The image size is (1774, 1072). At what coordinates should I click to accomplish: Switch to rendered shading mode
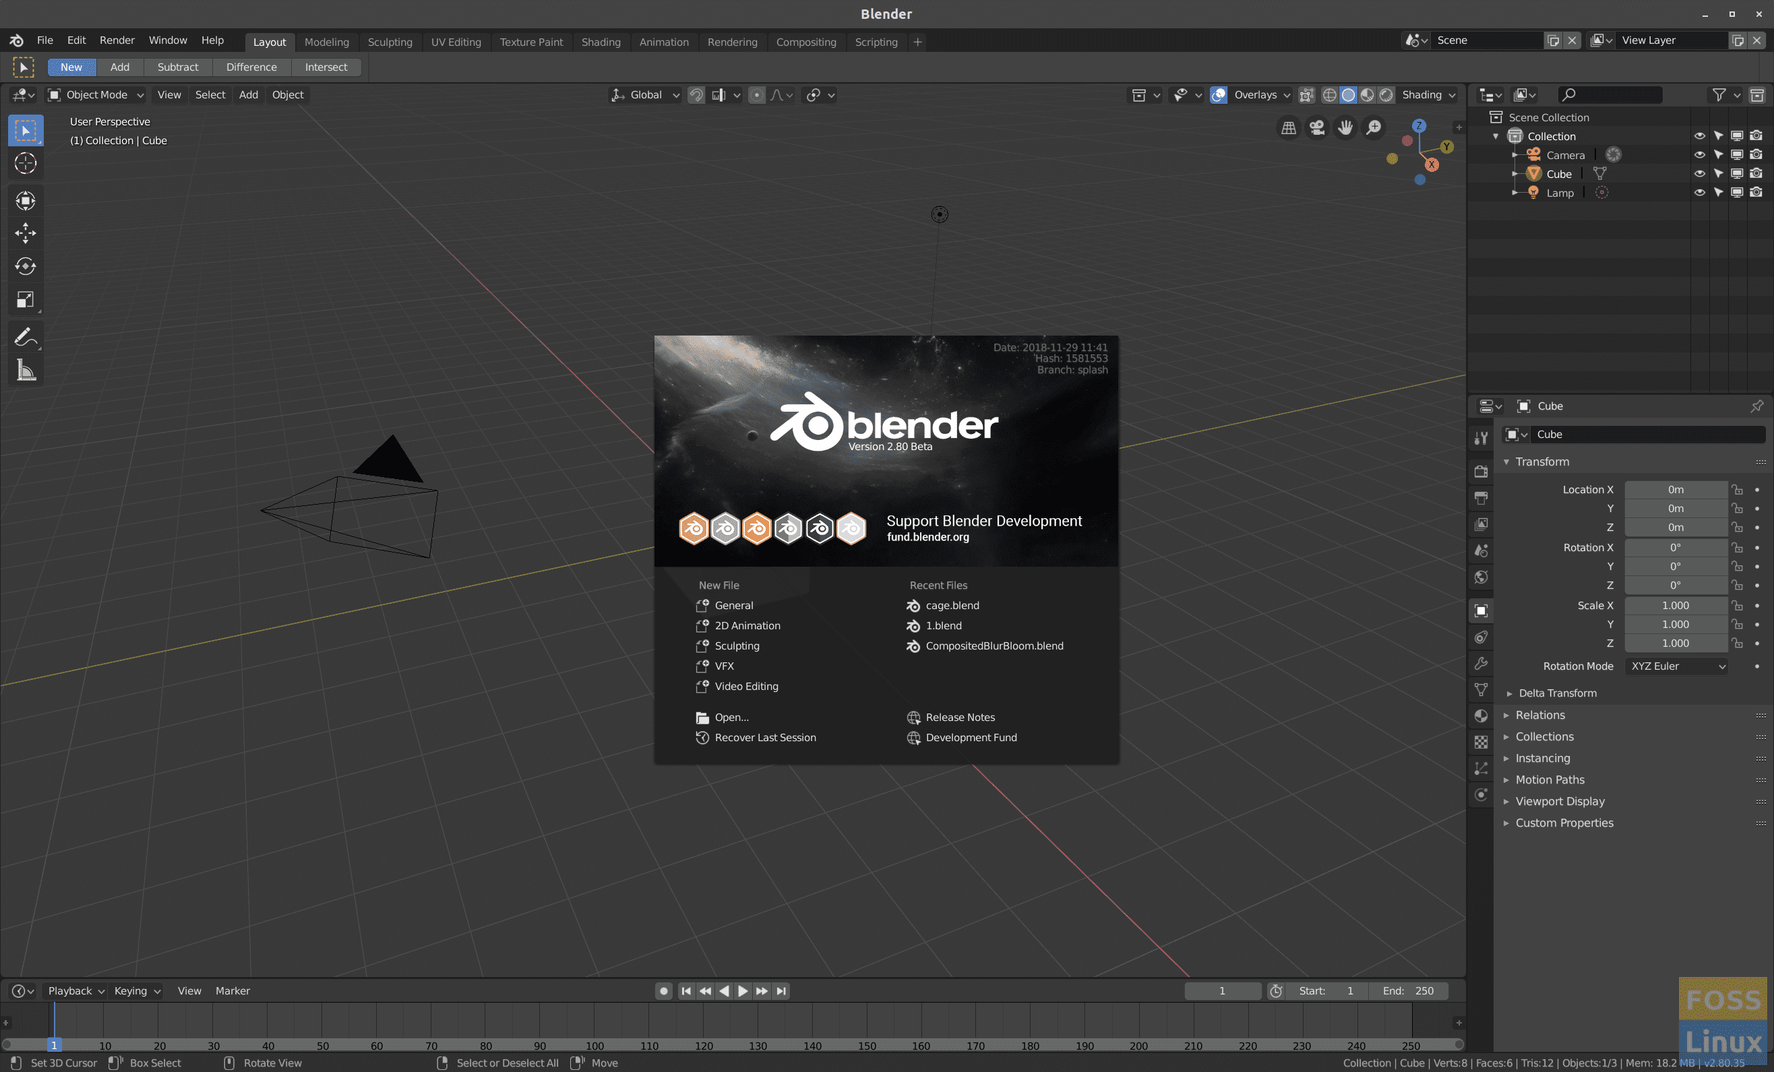(x=1386, y=95)
